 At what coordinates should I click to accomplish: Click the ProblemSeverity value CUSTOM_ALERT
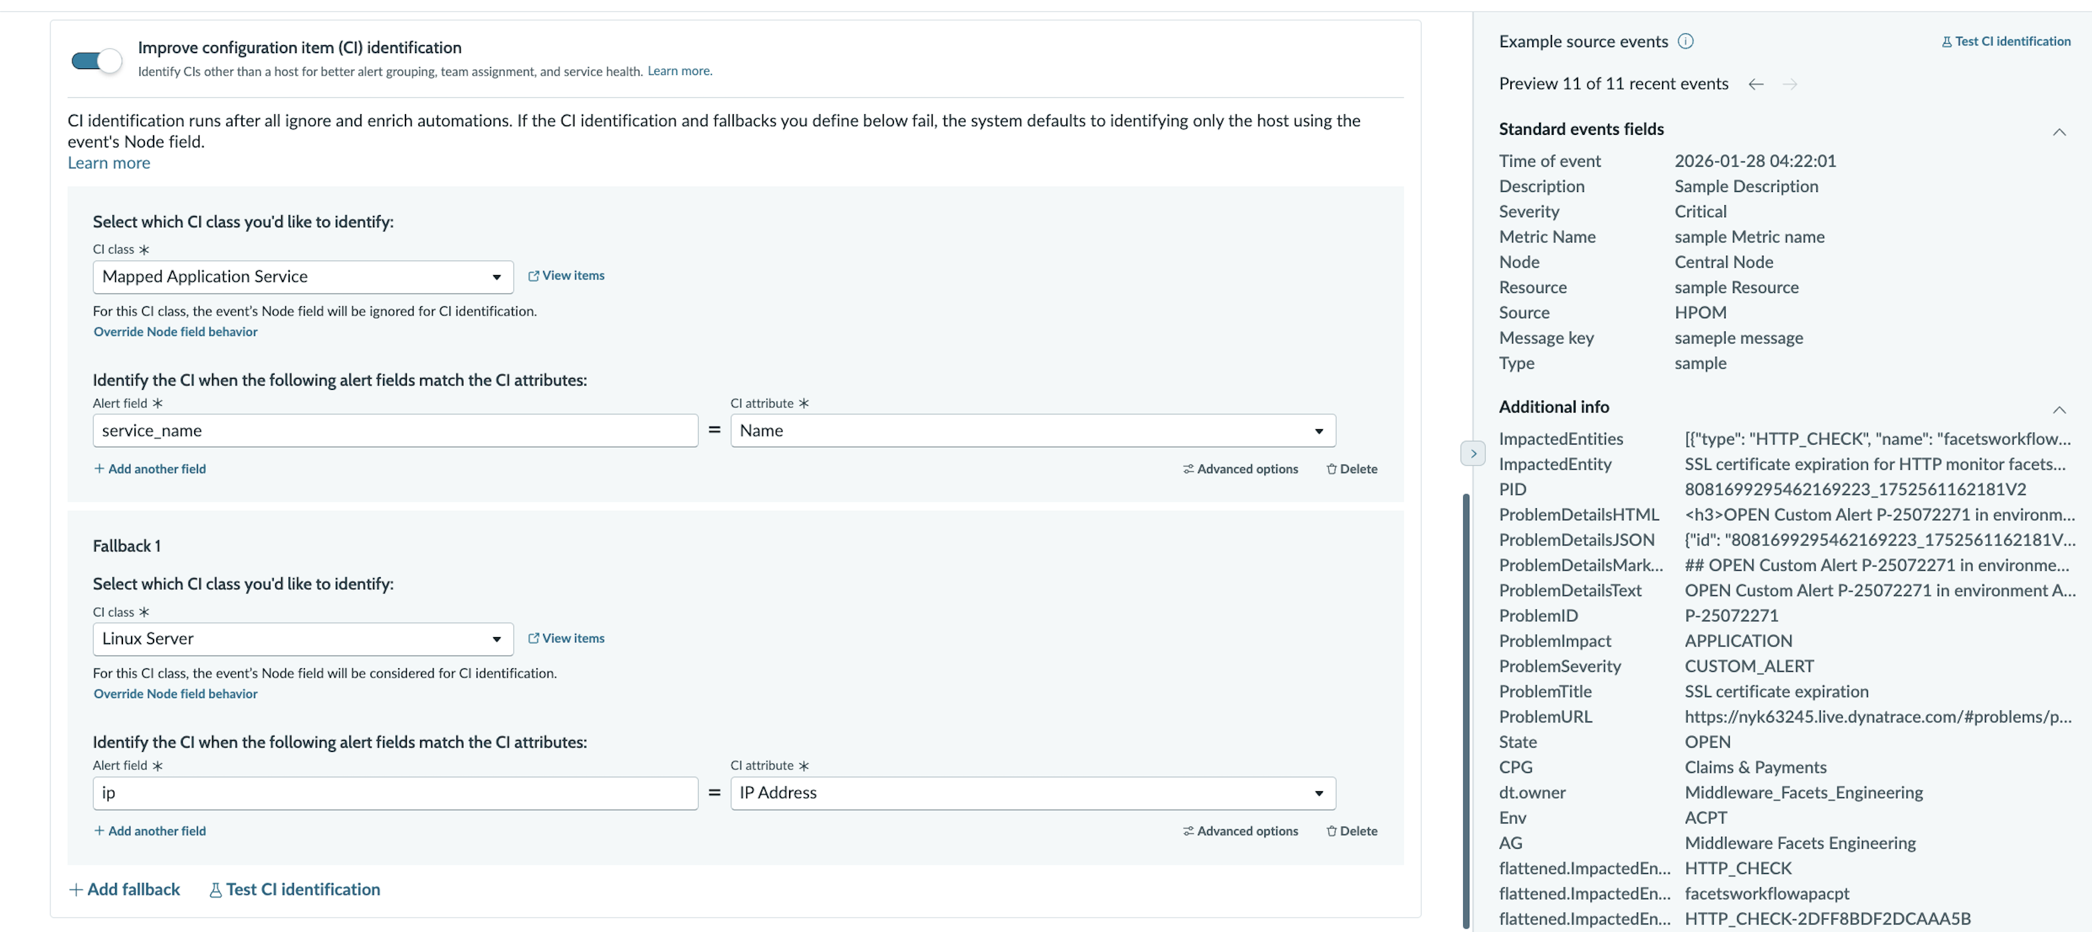(x=1748, y=666)
